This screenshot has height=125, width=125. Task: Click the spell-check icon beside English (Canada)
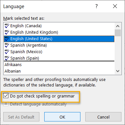tap(7, 26)
